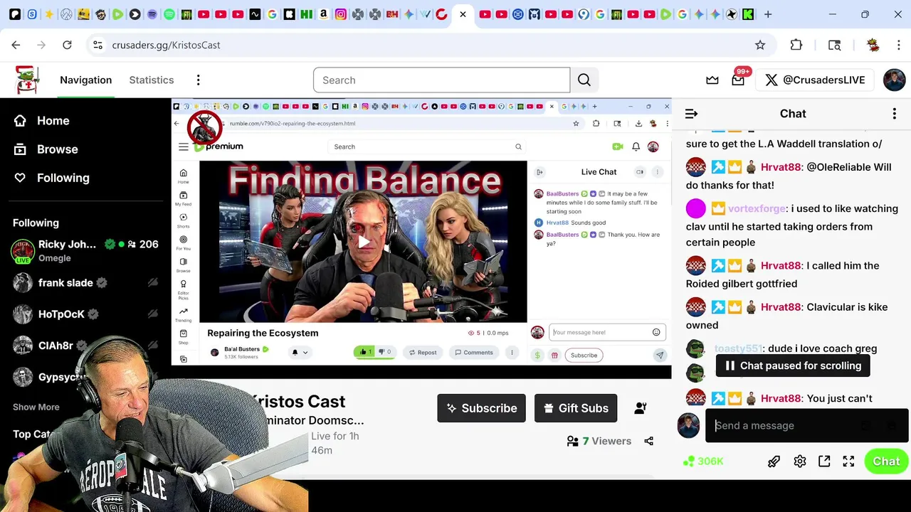Click Comments in the streamed Rumble page
Image resolution: width=911 pixels, height=512 pixels.
[473, 352]
